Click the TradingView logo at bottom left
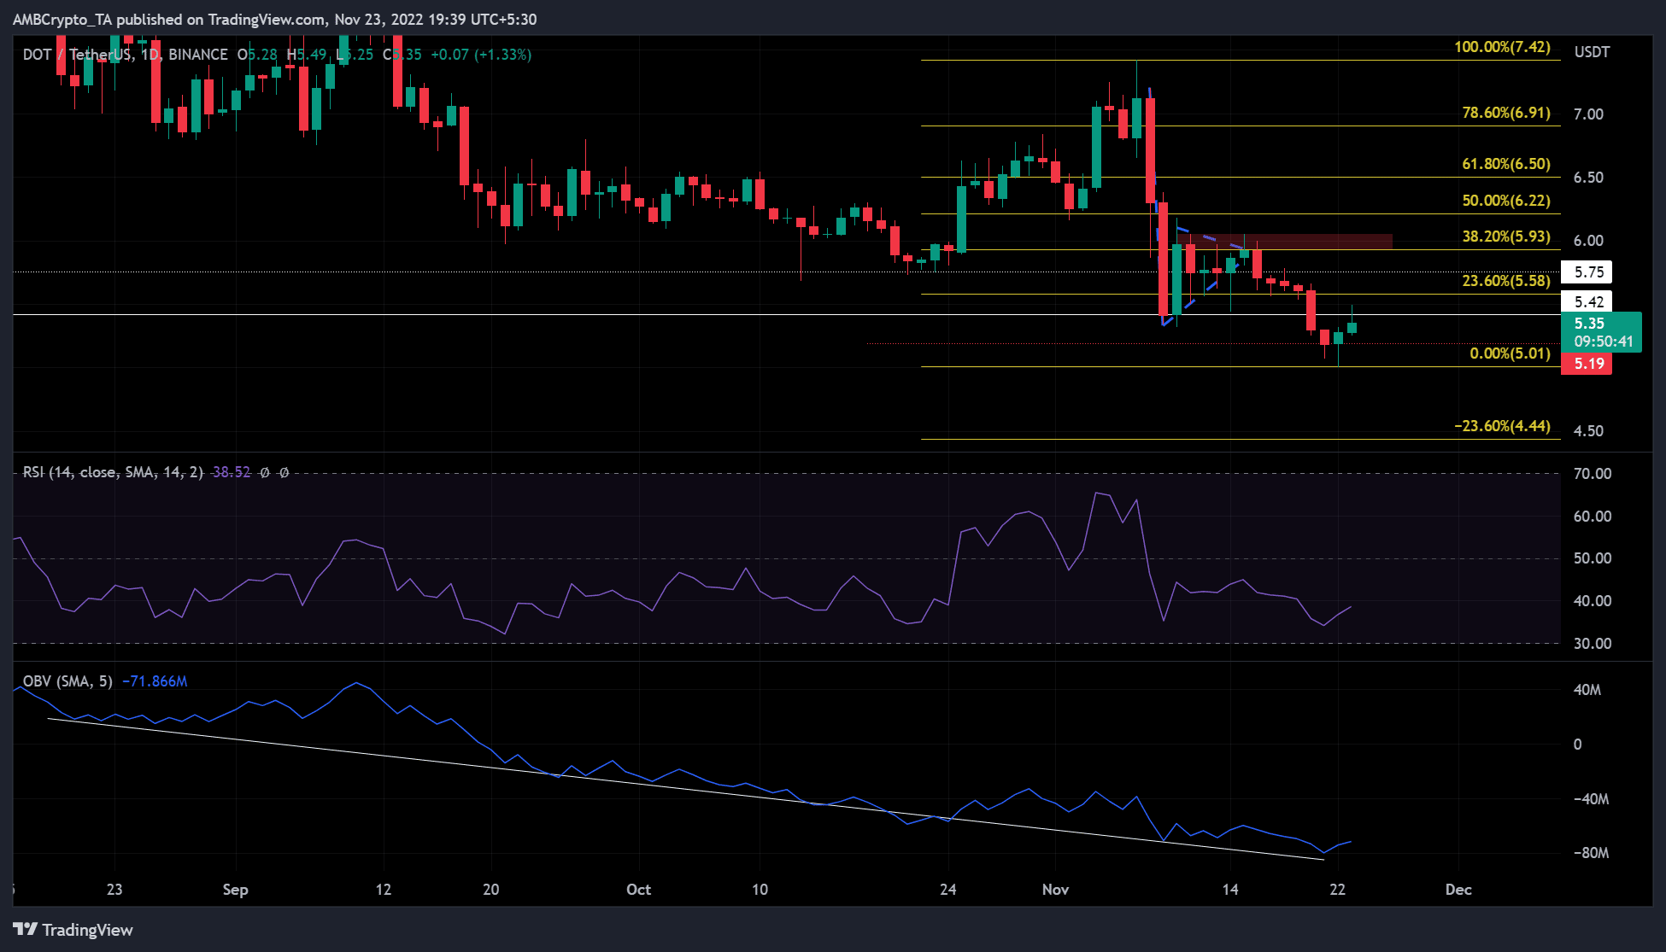1666x952 pixels. point(73,930)
